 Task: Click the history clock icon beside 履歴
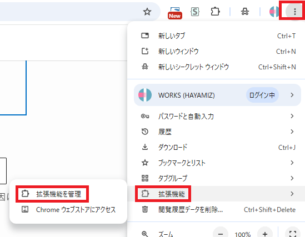[145, 132]
